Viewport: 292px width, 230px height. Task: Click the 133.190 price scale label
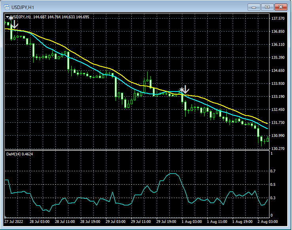278,96
